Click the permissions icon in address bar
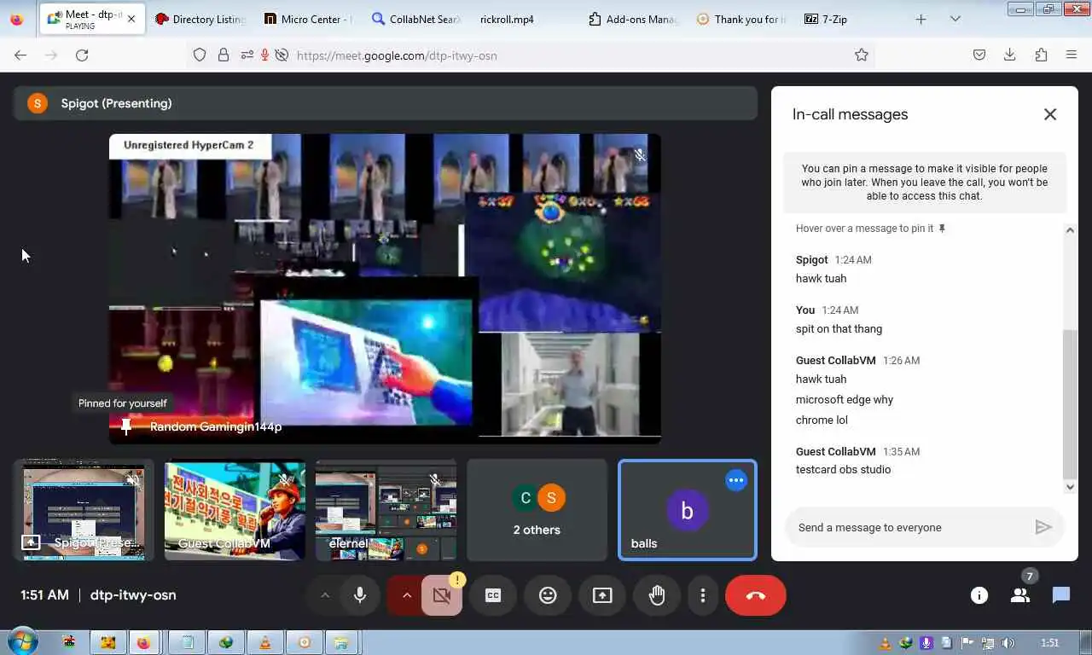 (247, 55)
